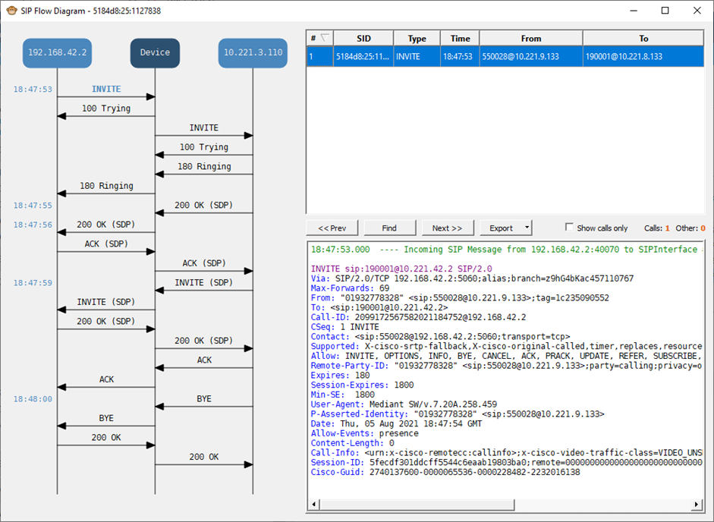This screenshot has width=714, height=522.
Task: Click the Device node box
Action: pyautogui.click(x=155, y=52)
